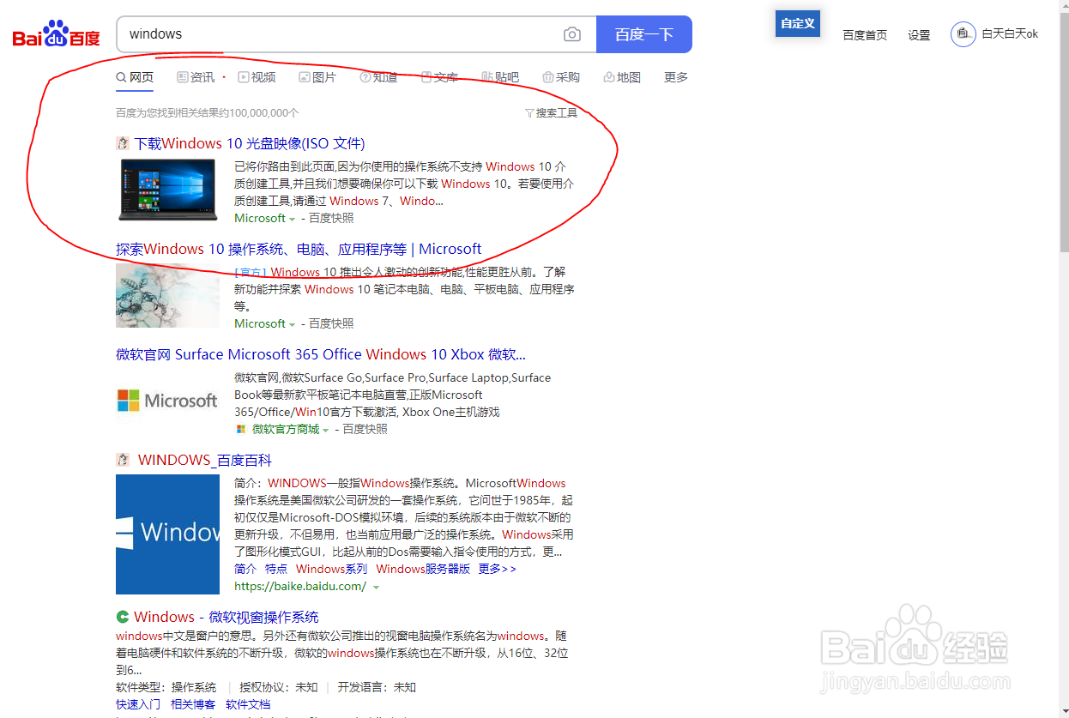Click icon before WINDOWS_百度百科 title
Screen dimensions: 1069x718
(x=123, y=460)
